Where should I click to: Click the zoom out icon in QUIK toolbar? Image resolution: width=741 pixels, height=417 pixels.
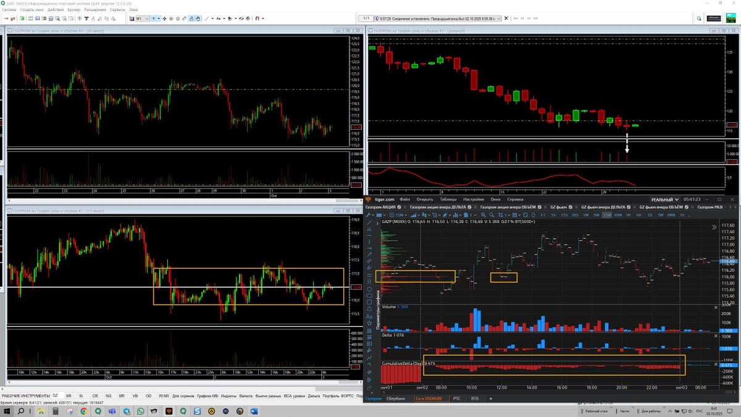[178, 19]
